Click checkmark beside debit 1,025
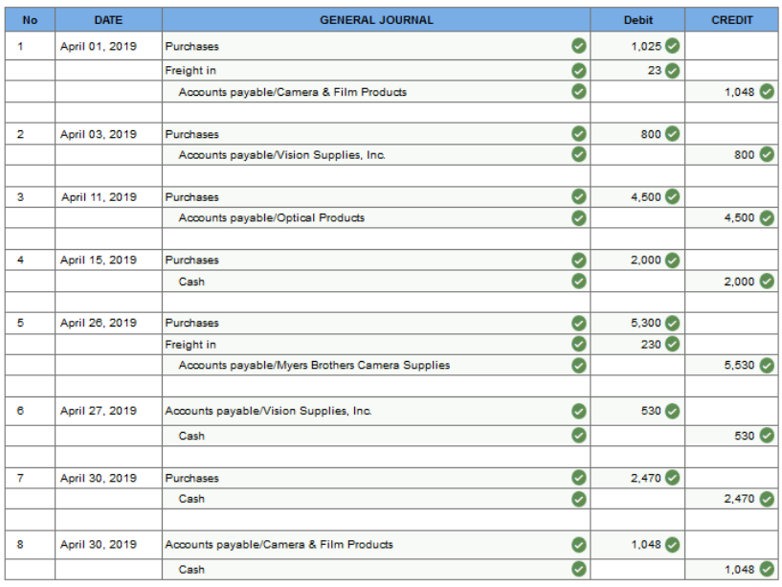This screenshot has height=587, width=782. (672, 46)
